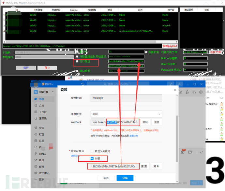Close the 设置 dialog with X
This screenshot has height=191, width=225.
tap(175, 90)
